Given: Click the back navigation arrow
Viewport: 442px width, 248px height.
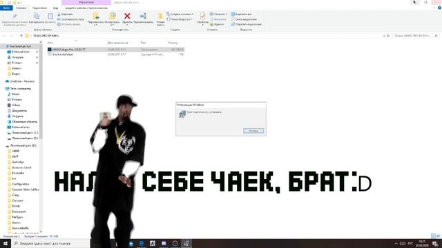Looking at the screenshot, I should [x=4, y=36].
